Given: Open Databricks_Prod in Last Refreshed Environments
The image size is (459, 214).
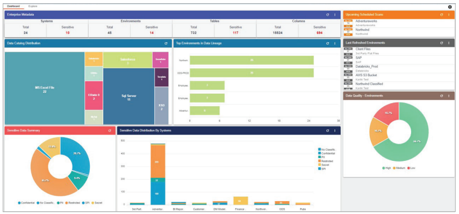Looking at the screenshot, I should click(x=399, y=68).
